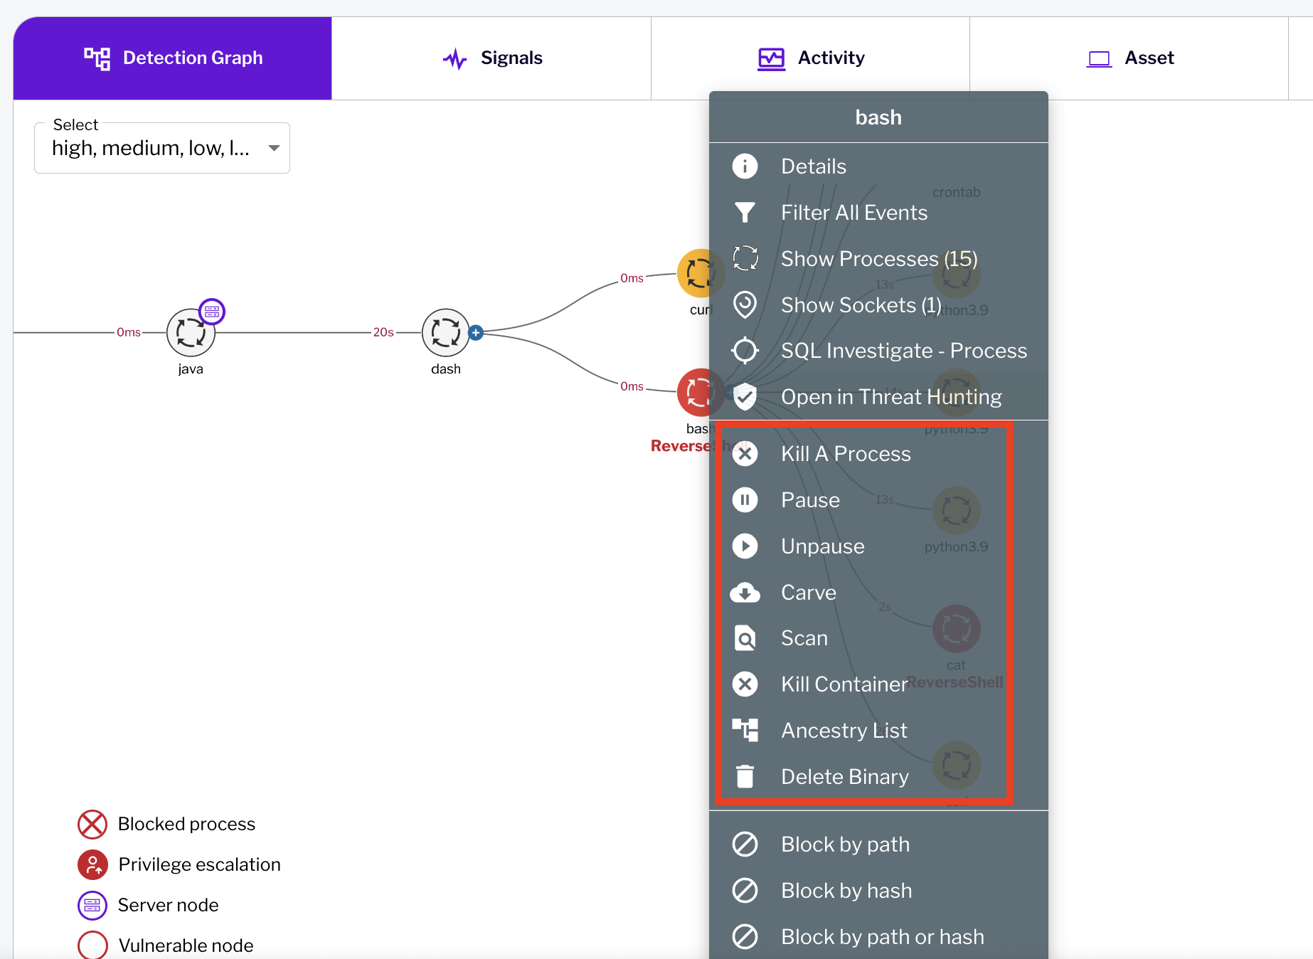This screenshot has width=1313, height=959.
Task: Click the Blocked process legend icon
Action: pyautogui.click(x=92, y=824)
